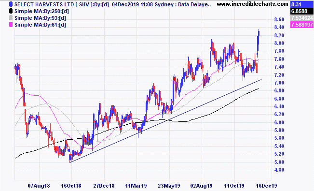
Task: Click the 16Dec19 date axis label
Action: click(x=267, y=186)
